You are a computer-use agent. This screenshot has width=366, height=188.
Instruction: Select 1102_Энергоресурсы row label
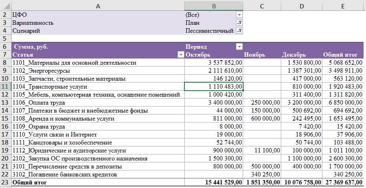click(98, 71)
